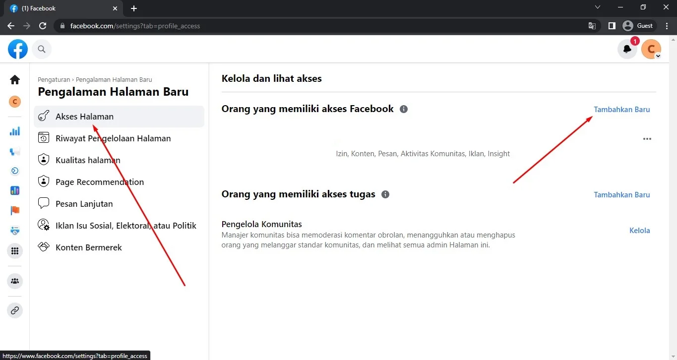Screen dimensions: 677x360
Task: Click the browser forward arrow
Action: coord(27,26)
